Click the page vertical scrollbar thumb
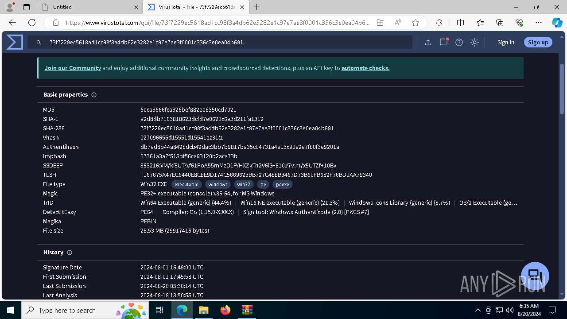 pyautogui.click(x=562, y=89)
